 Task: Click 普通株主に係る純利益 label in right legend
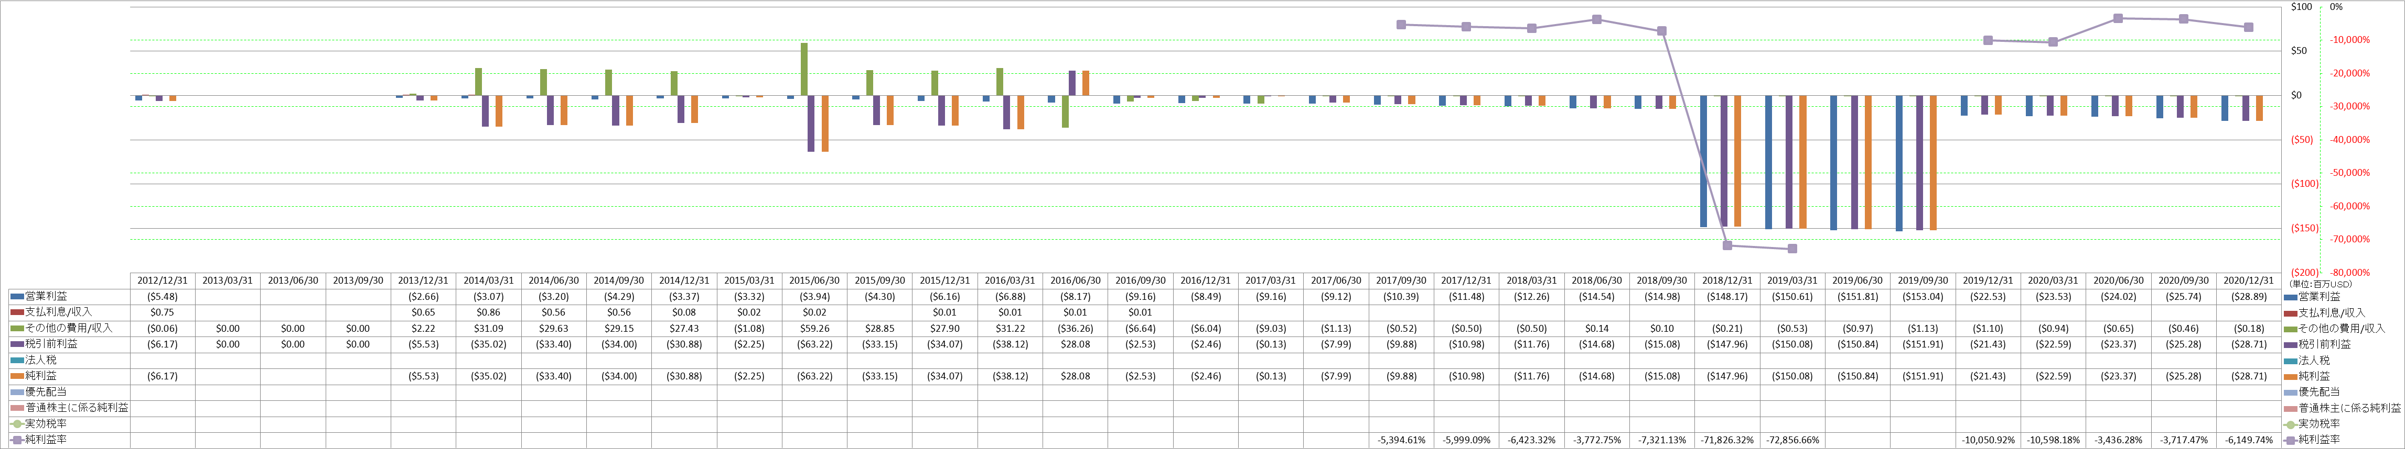(x=2350, y=408)
